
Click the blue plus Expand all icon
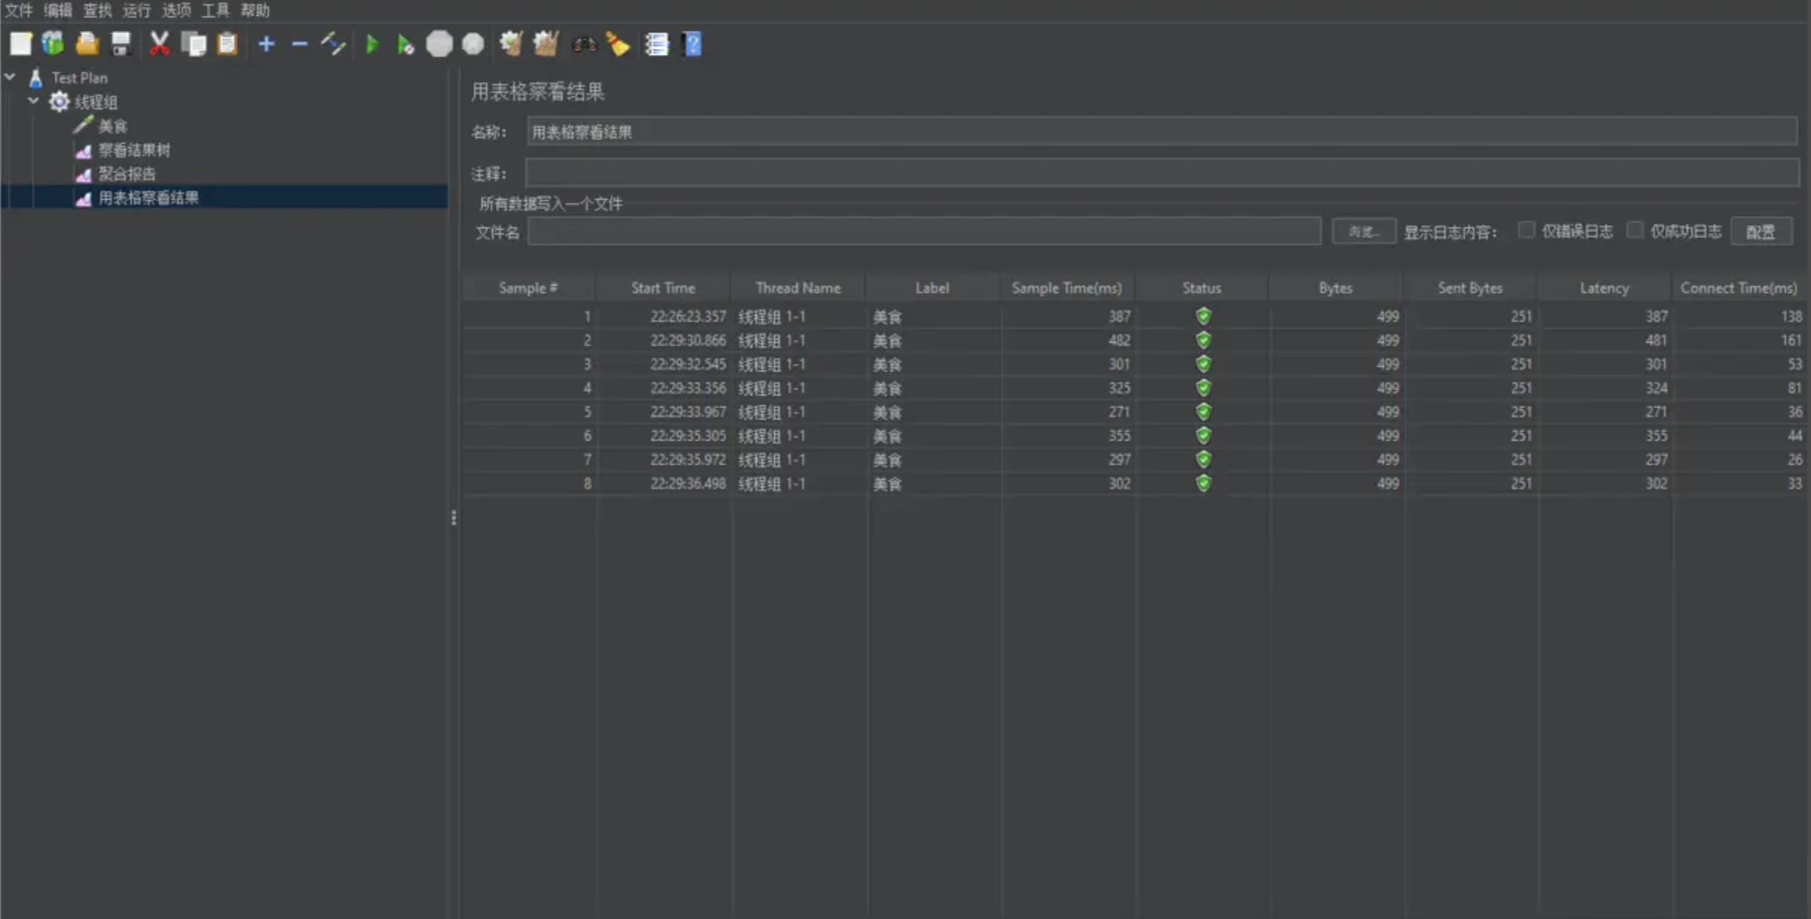(x=266, y=44)
